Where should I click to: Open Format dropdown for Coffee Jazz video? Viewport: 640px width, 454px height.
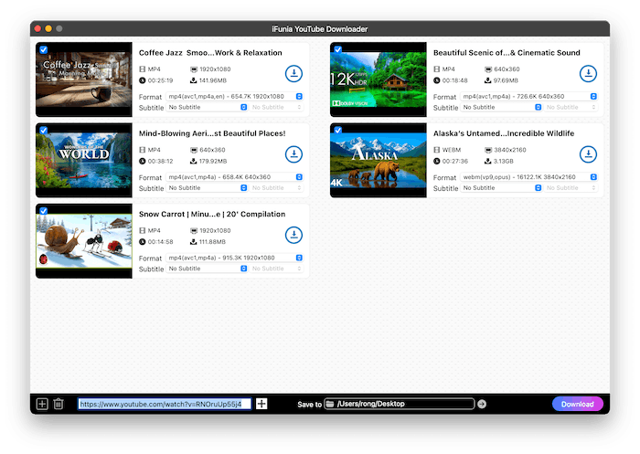click(235, 96)
